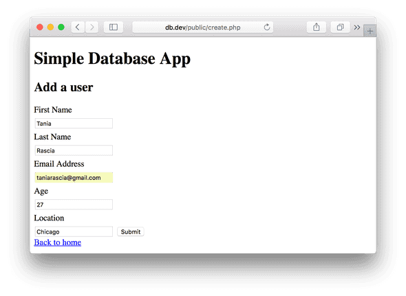Enter full screen with green button

click(61, 27)
